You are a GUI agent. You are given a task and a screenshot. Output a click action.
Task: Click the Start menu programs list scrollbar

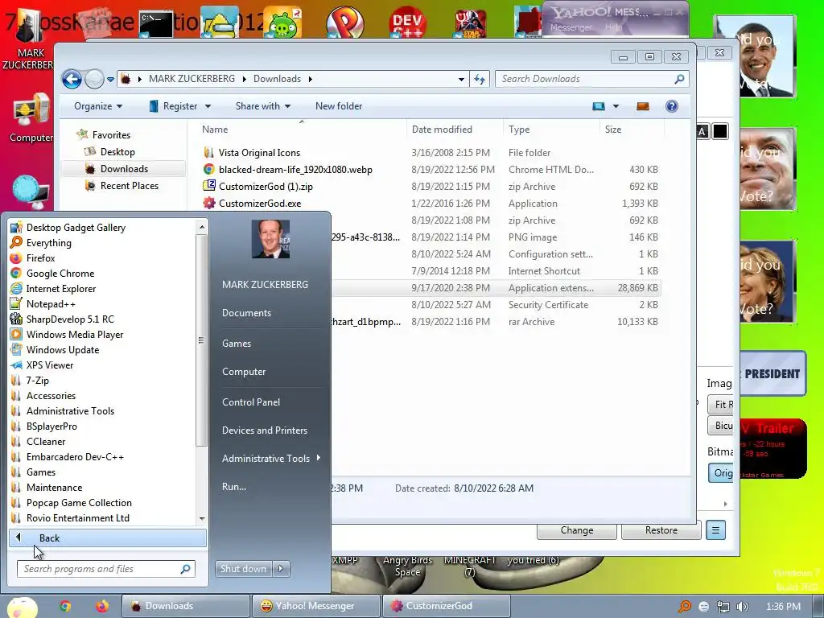coord(202,340)
